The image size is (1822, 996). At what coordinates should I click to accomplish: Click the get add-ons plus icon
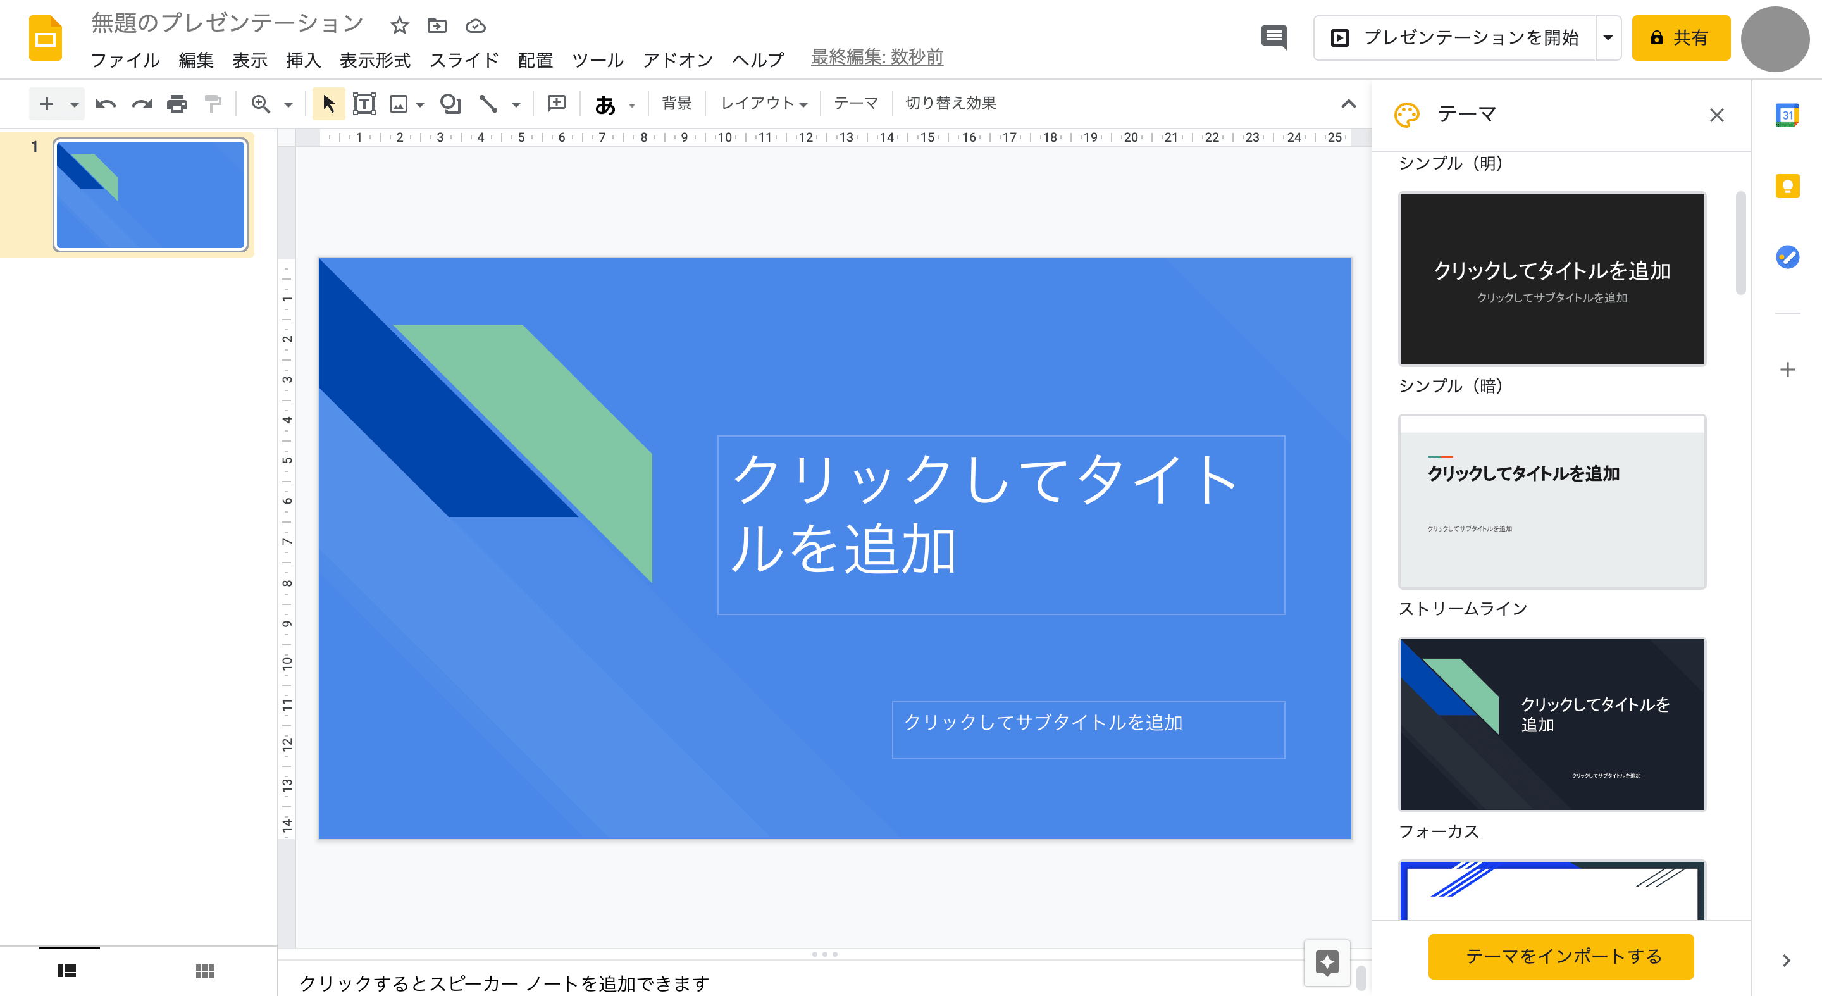pos(1787,370)
